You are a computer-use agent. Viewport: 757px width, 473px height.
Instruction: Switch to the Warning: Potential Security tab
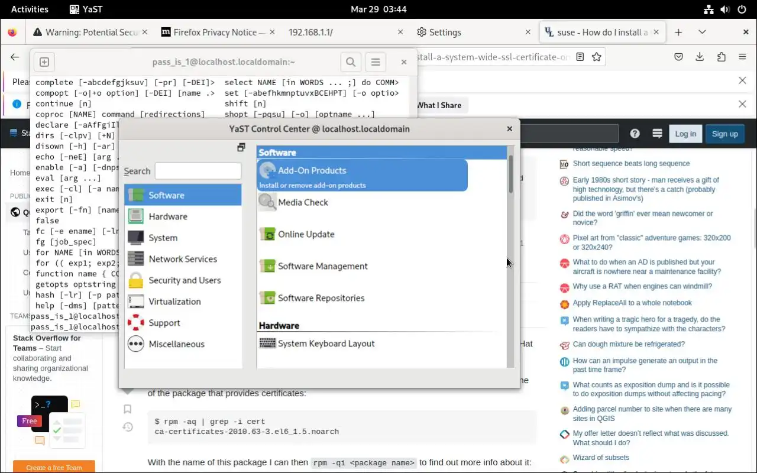[x=90, y=33]
